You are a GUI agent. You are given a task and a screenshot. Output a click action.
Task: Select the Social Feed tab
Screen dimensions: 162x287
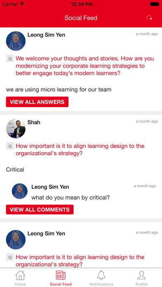coord(61,278)
